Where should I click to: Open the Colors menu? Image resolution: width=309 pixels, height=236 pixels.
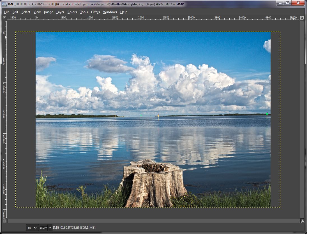click(72, 12)
